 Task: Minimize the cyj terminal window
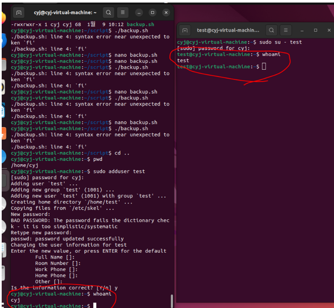coord(139,13)
